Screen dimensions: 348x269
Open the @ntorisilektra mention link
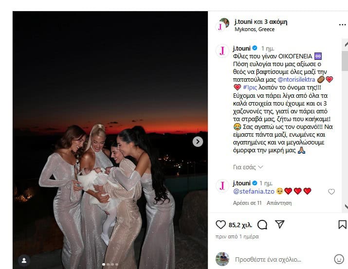tap(296, 79)
